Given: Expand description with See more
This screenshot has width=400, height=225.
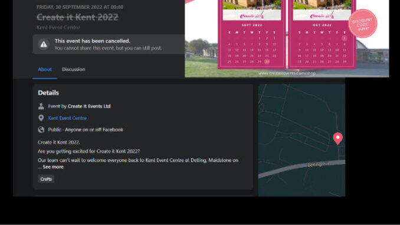Looking at the screenshot, I should [x=53, y=167].
